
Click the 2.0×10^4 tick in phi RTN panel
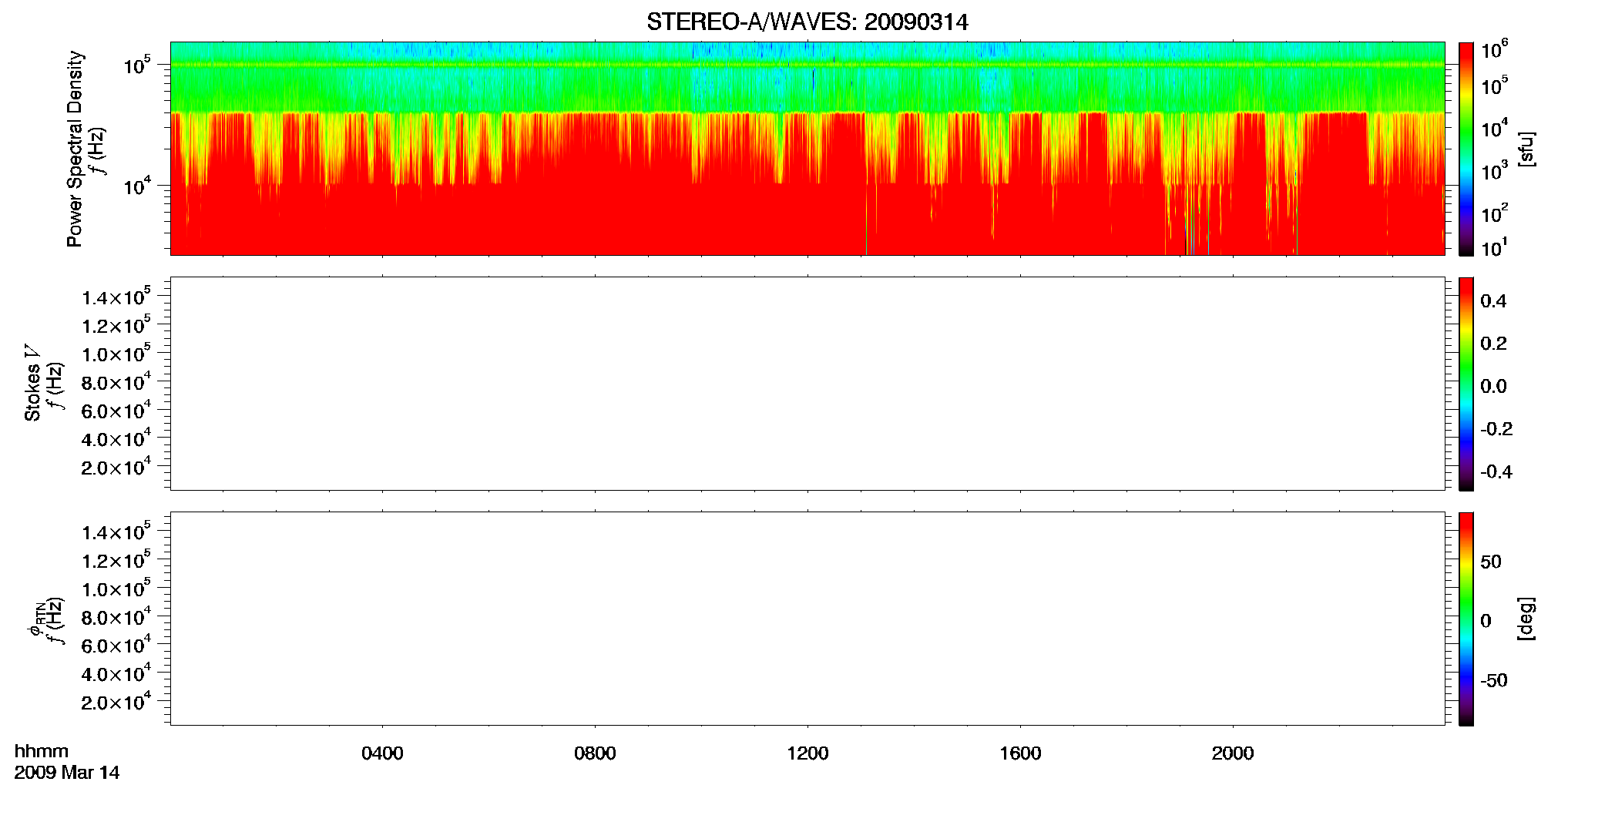pos(116,701)
